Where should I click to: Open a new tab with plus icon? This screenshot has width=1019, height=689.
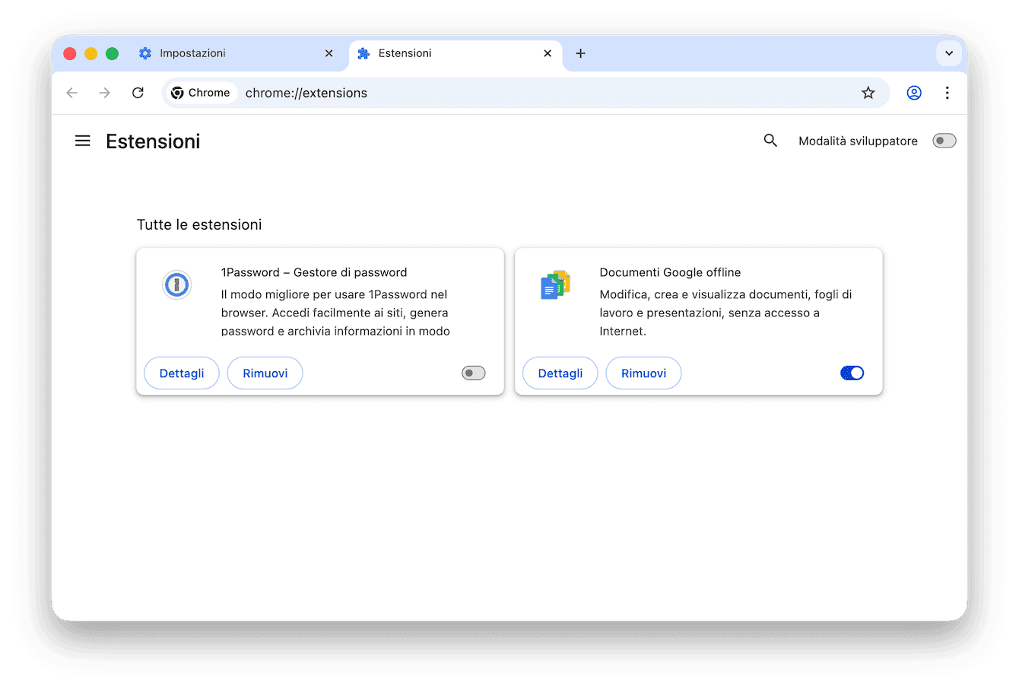coord(580,53)
